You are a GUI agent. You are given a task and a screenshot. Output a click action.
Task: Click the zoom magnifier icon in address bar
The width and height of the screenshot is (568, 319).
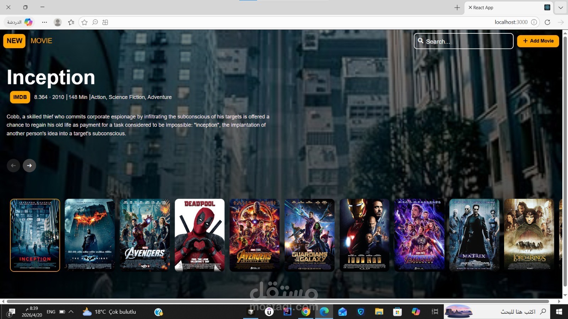pos(95,22)
